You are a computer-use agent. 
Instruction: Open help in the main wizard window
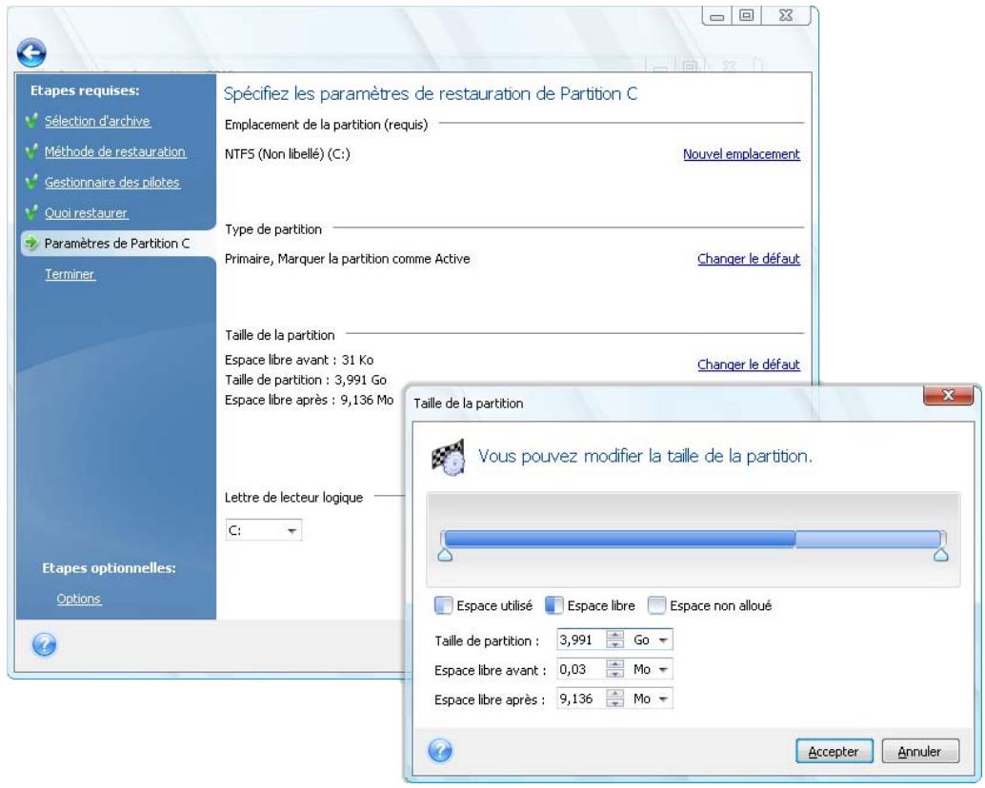click(x=44, y=644)
